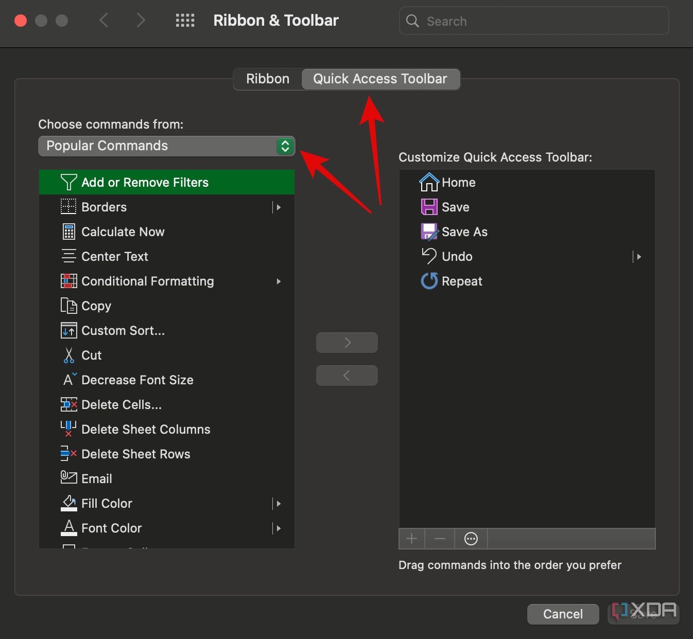Click the Conditional Formatting icon
This screenshot has width=693, height=639.
point(68,281)
